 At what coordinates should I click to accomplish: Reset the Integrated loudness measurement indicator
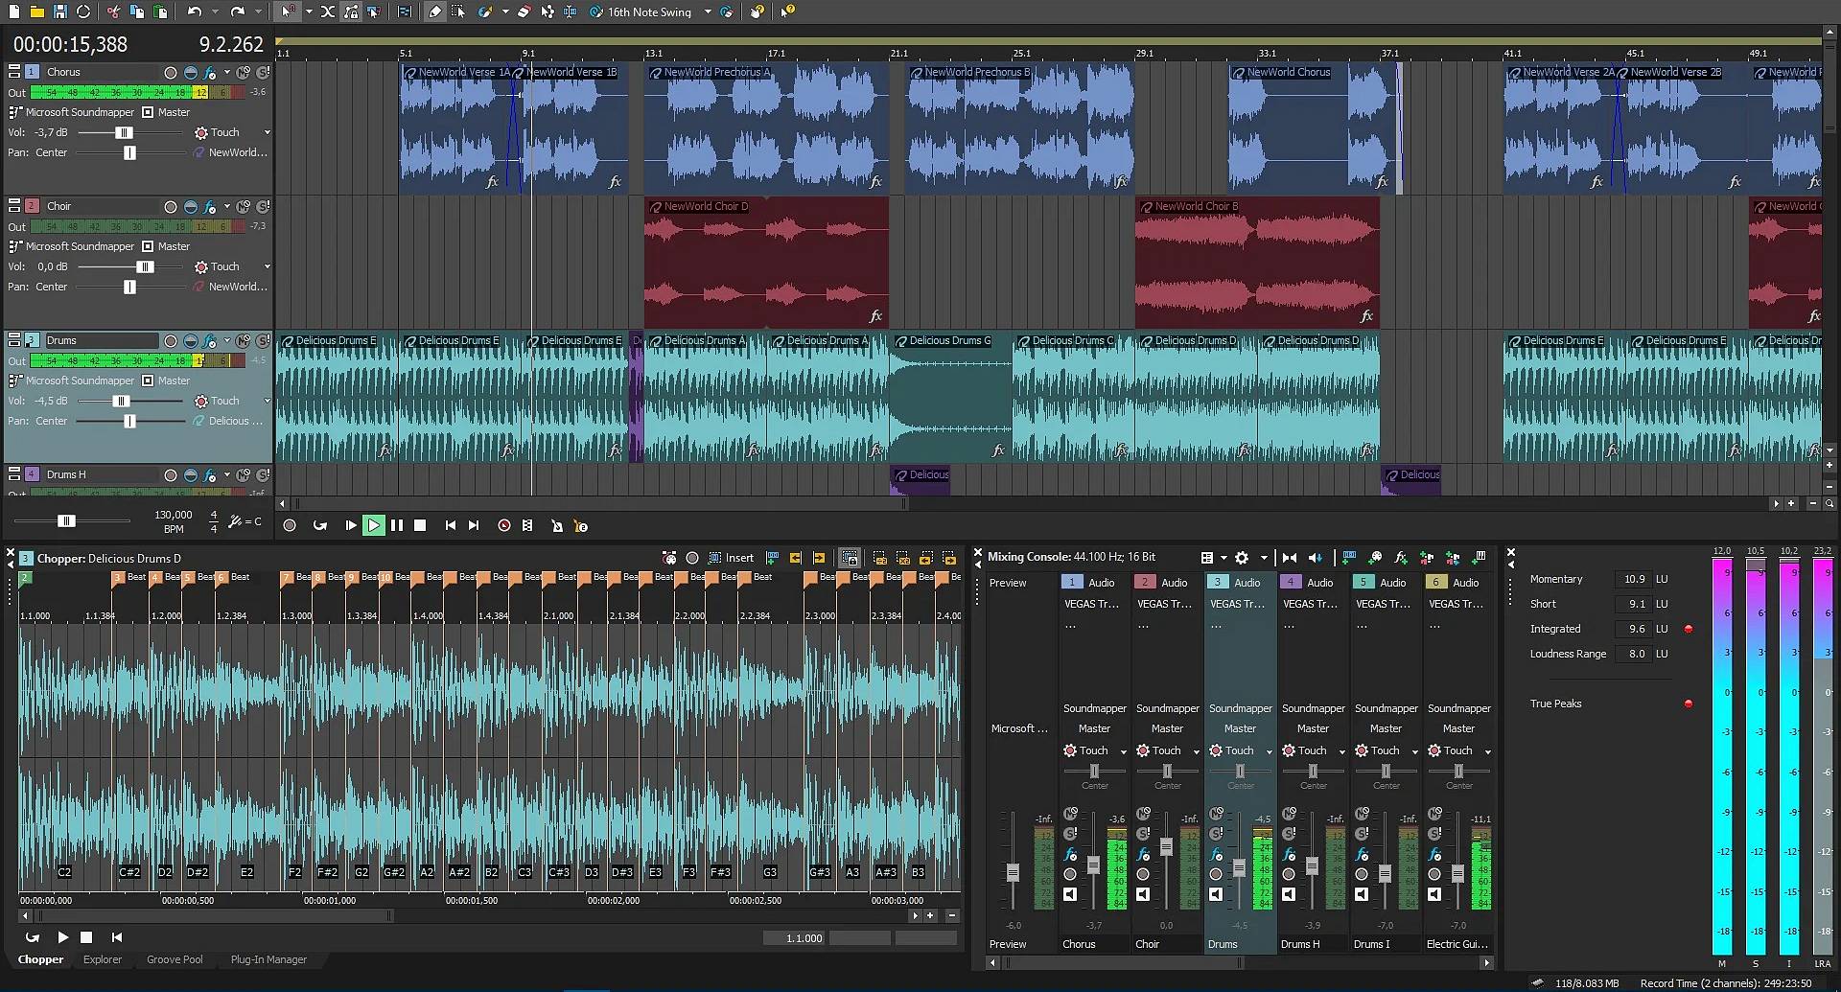[x=1689, y=629]
